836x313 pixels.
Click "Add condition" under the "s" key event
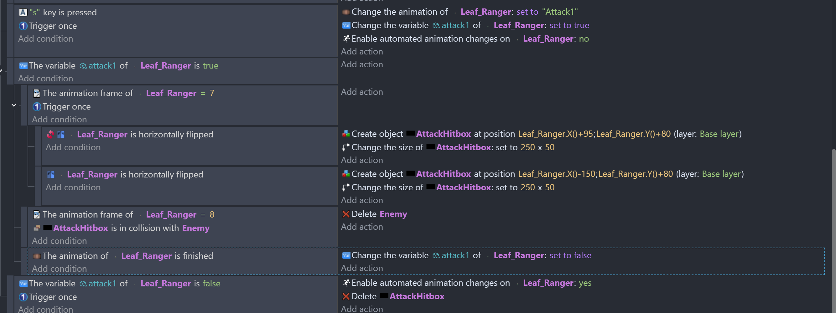[45, 39]
